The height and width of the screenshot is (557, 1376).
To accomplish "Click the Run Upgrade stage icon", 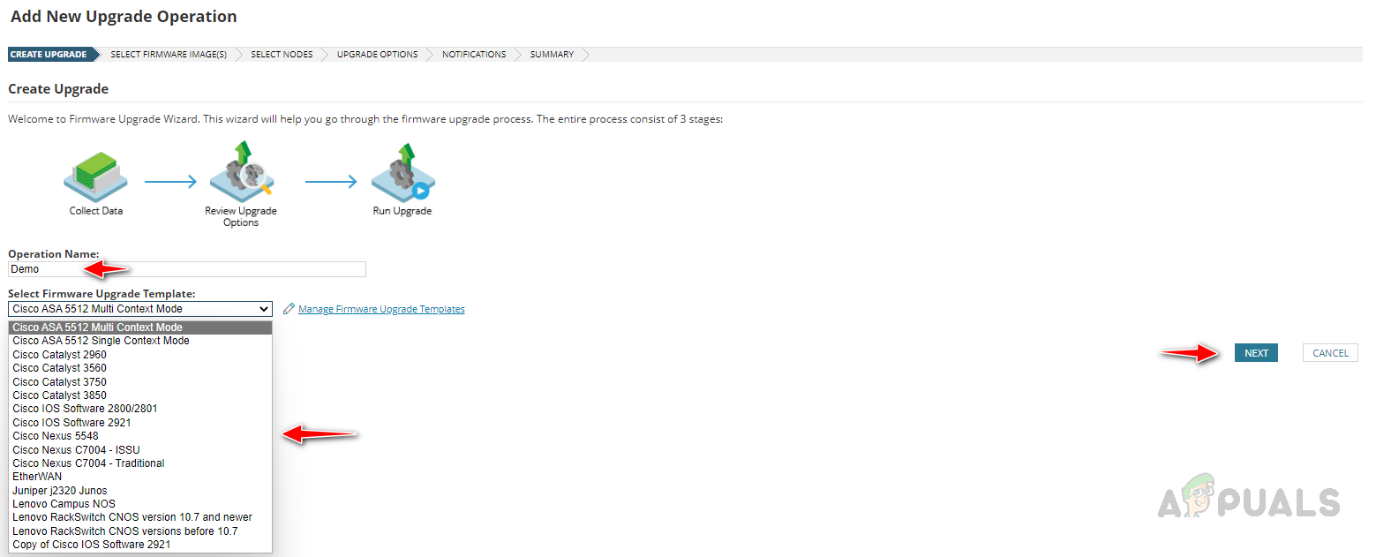I will pos(402,171).
